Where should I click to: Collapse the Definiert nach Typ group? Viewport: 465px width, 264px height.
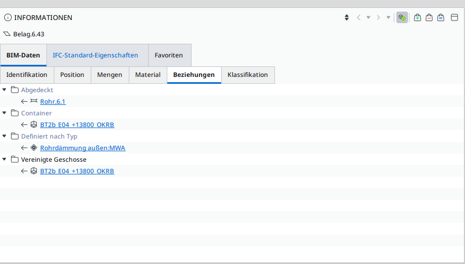(x=4, y=136)
